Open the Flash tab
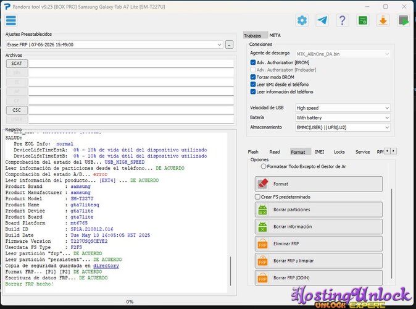Viewport: 416px width, 309px height. [x=253, y=151]
